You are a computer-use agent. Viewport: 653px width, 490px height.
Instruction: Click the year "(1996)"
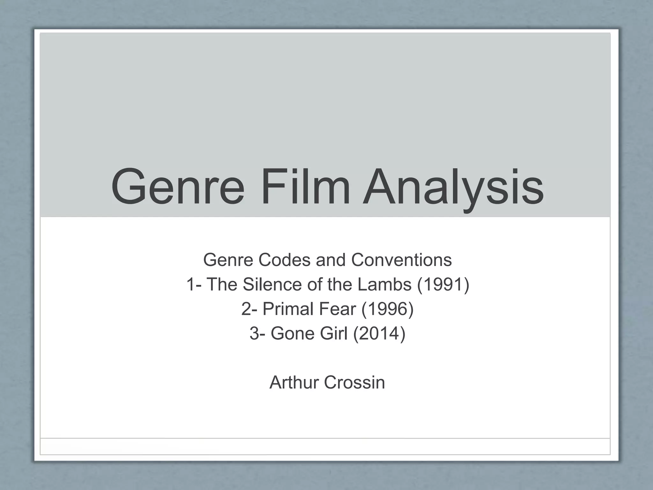387,309
